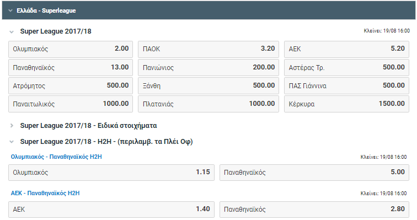Pick Πανιώνιος outright at 200.00
417x220 pixels.
209,67
